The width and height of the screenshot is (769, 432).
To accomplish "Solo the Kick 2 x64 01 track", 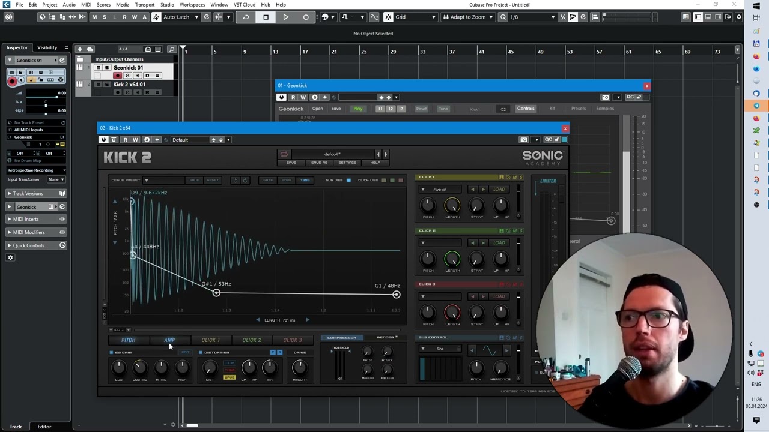I will tap(107, 85).
